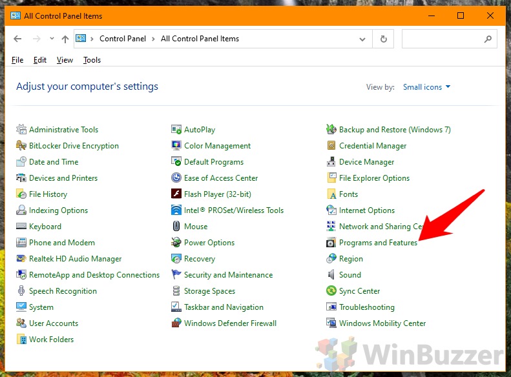Open Realtek HD Audio Manager icon

(21, 258)
